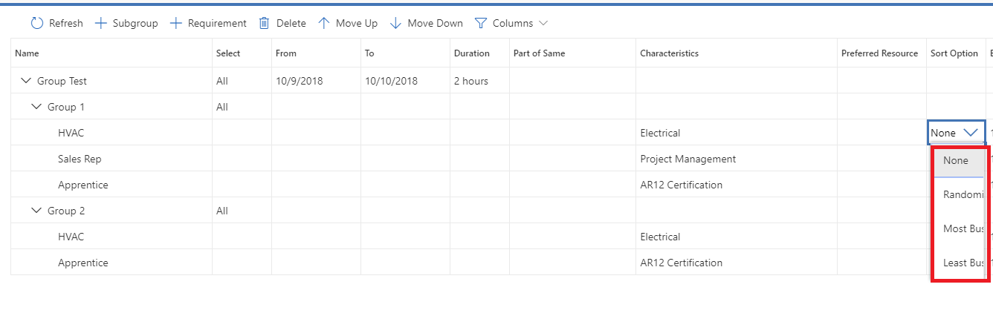
Task: Pick the Most Busy sort option
Action: pyautogui.click(x=962, y=228)
